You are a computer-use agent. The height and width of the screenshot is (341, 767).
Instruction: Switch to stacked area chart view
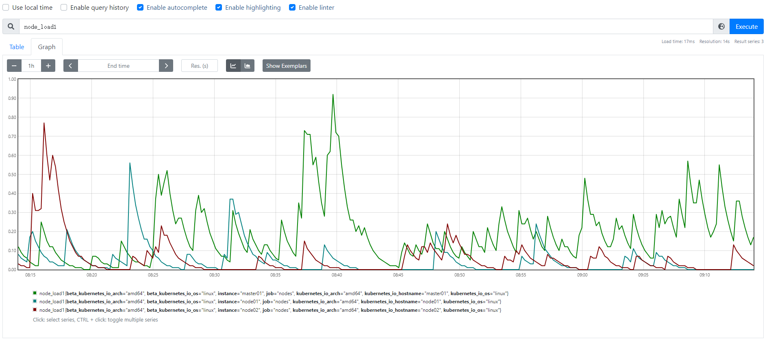pos(248,66)
